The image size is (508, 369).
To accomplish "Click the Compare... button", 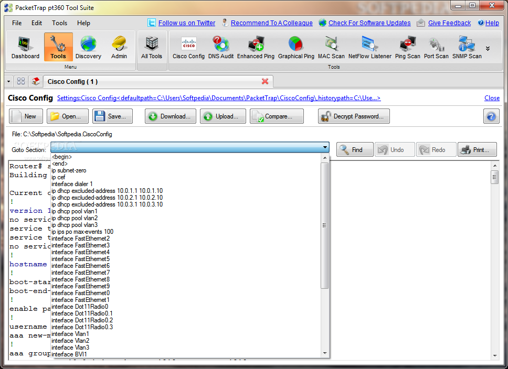I will click(x=277, y=116).
